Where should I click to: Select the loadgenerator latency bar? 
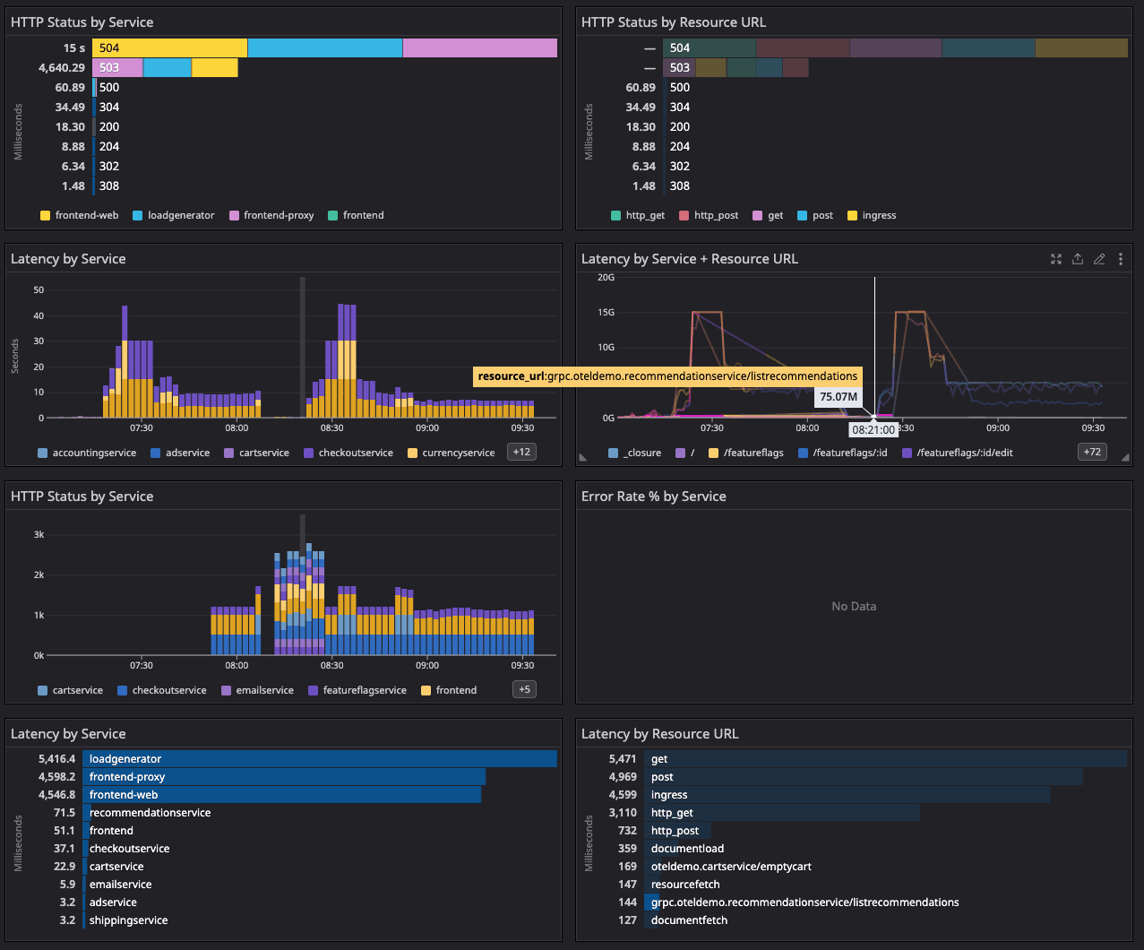click(320, 759)
